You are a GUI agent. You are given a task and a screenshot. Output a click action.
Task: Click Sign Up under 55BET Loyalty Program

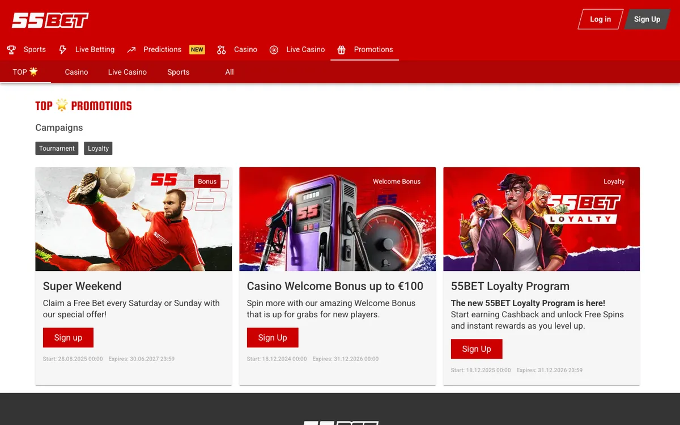click(x=477, y=349)
